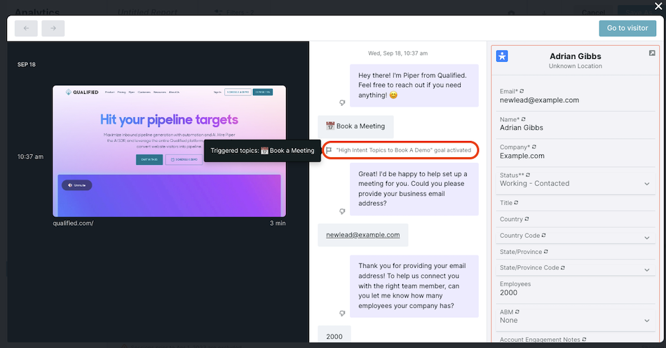Click the Book a Meeting chat reply
The image size is (666, 348).
[x=355, y=126]
